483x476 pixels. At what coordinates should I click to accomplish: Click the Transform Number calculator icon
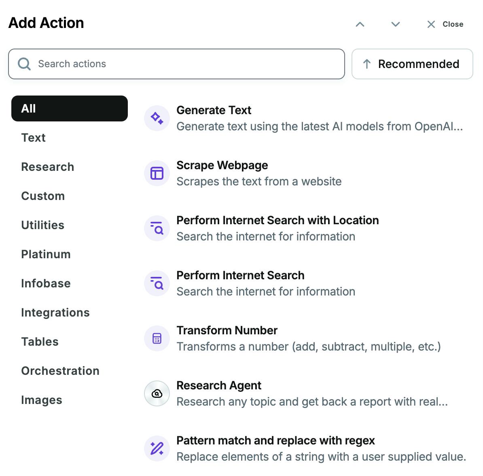(x=157, y=338)
